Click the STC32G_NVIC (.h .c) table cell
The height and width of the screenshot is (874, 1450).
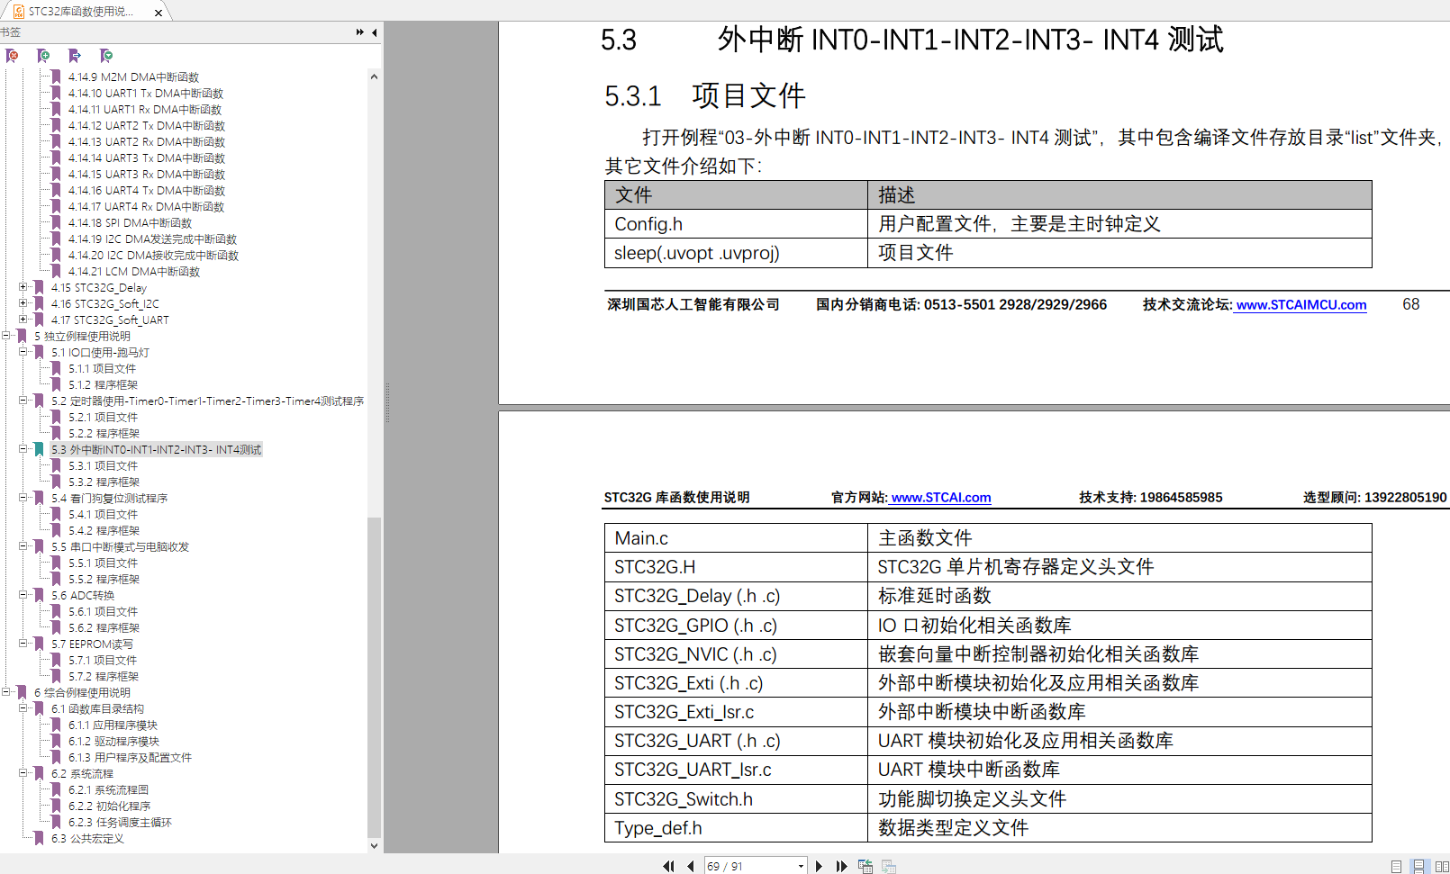tap(736, 654)
